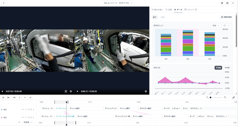Select the YE5 row's オープン segment
The height and width of the screenshot is (126, 238).
(167, 108)
